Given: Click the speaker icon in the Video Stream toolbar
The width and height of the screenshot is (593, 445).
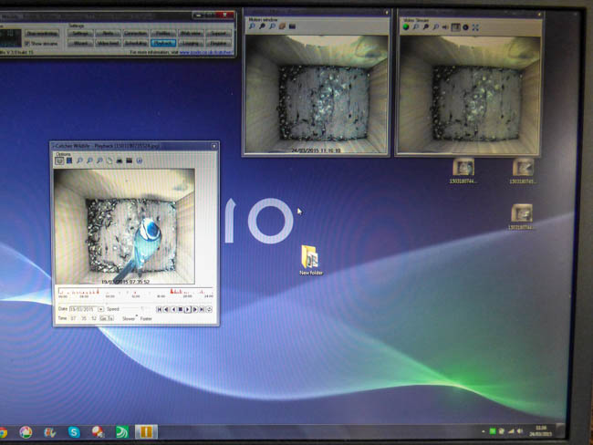Looking at the screenshot, I should [x=445, y=27].
